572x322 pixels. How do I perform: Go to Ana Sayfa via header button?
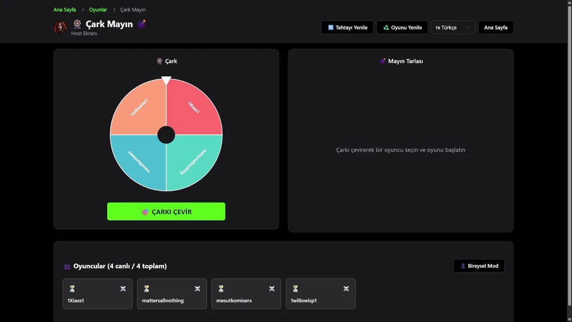(496, 27)
